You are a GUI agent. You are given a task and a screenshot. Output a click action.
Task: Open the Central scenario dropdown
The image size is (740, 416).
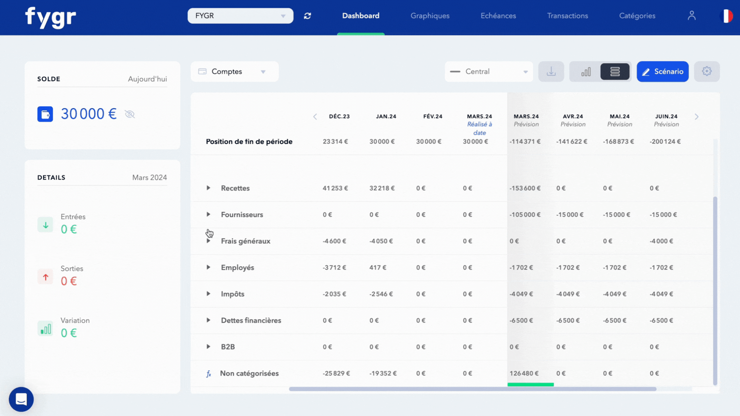click(489, 72)
